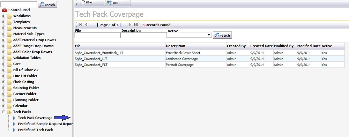Expand the Validation Tables tree node
The height and width of the screenshot is (137, 349).
pos(4,58)
